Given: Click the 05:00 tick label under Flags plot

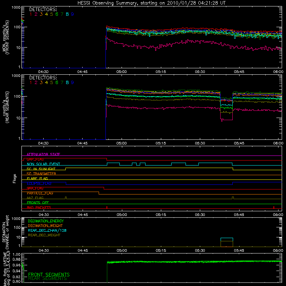Looking at the screenshot, I should coord(122,215).
